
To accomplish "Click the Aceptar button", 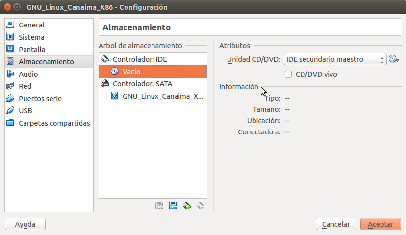I will coord(381,224).
